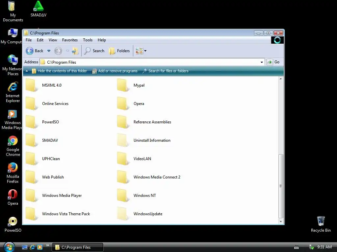Open the Help menu
337x252 pixels.
102,40
